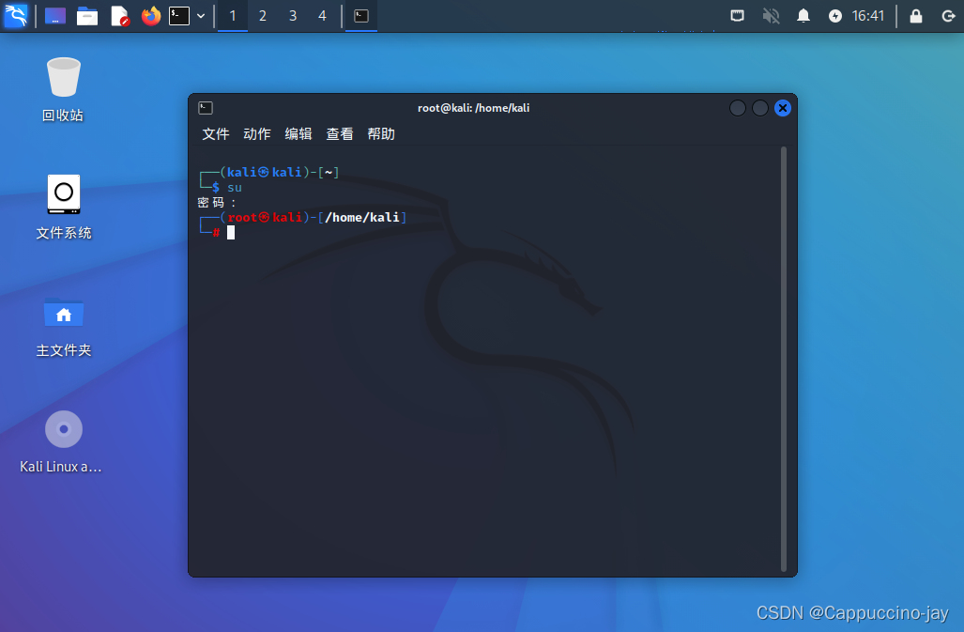Toggle the muted volume icon
This screenshot has height=632, width=964.
point(771,16)
